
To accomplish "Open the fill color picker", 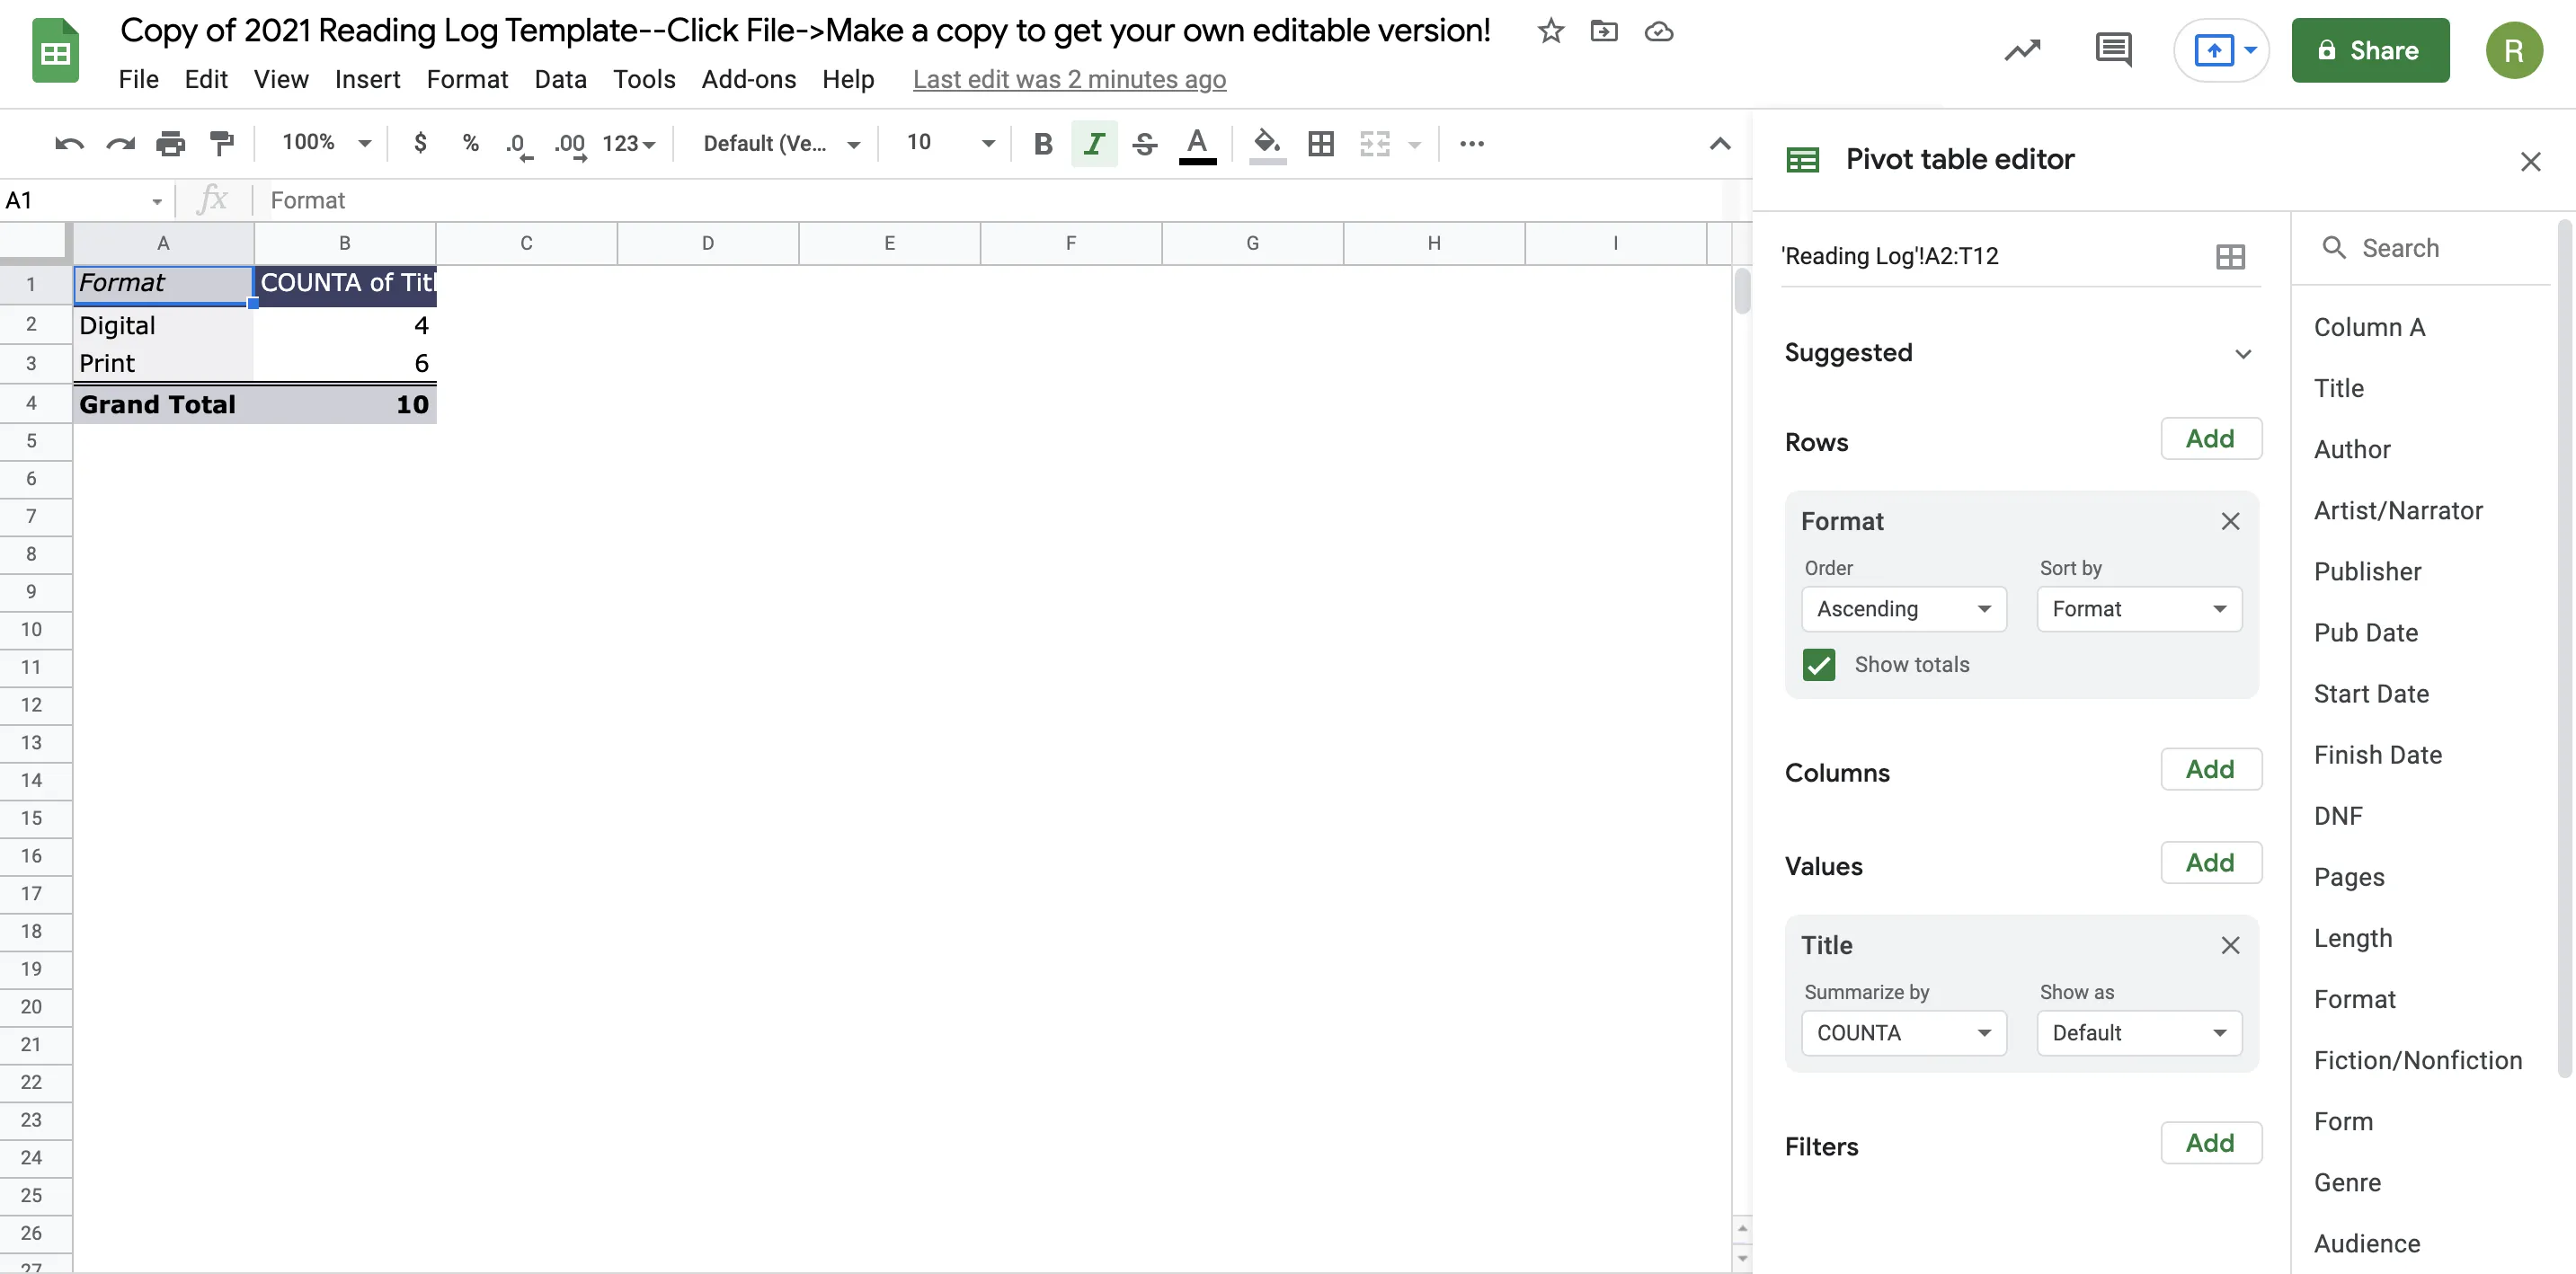I will 1266,144.
